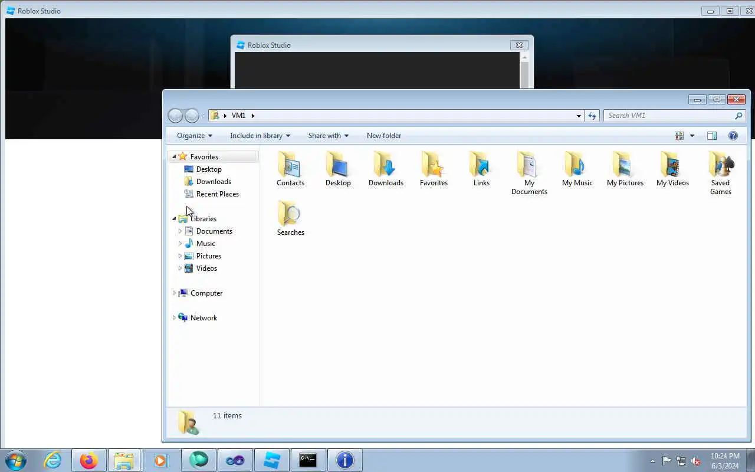Screen dimensions: 755x472
Task: Collapse the Favorites section
Action: point(174,157)
